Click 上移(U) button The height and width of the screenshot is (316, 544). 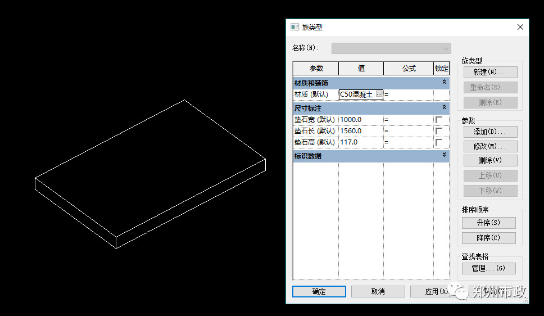490,175
